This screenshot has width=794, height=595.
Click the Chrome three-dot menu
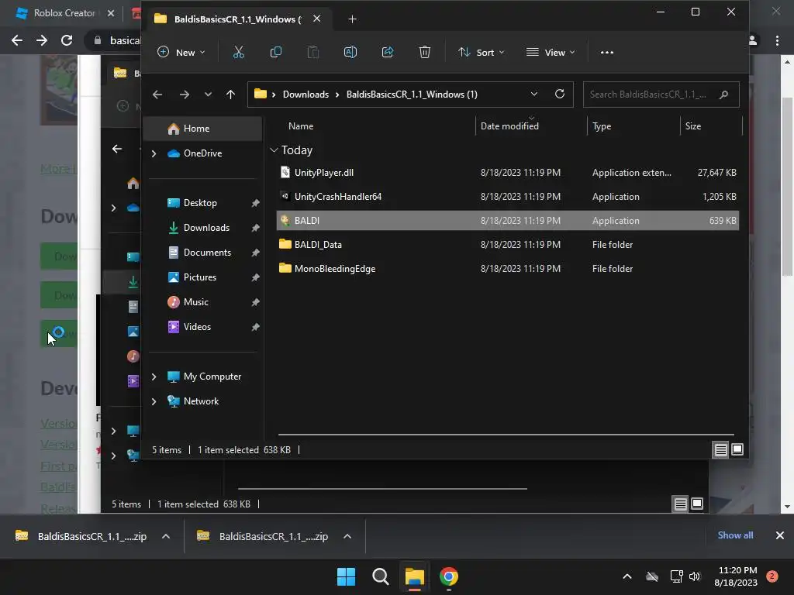point(777,40)
